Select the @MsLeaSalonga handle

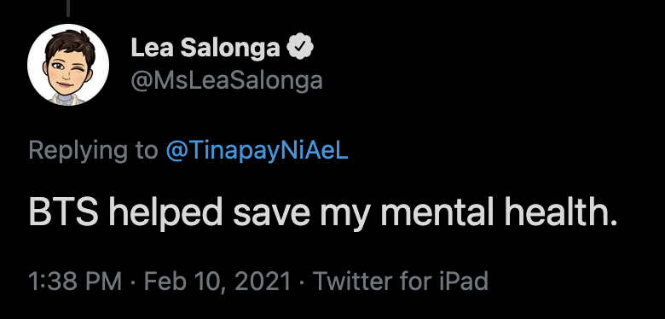(x=227, y=80)
